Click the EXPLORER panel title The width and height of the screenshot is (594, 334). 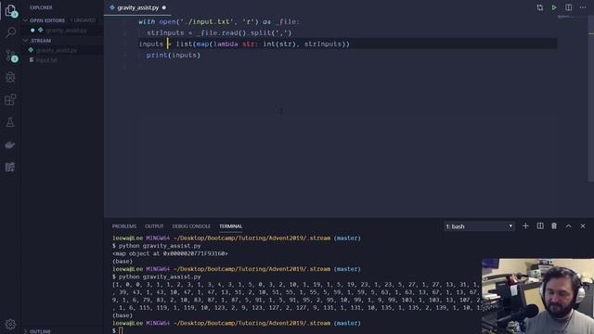tap(41, 7)
